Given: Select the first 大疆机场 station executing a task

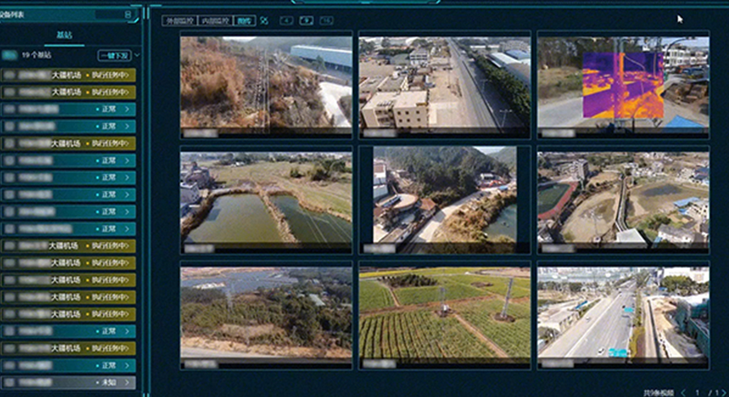Looking at the screenshot, I should coord(68,75).
